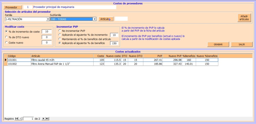Click the 'Coste nuevo' value field
The width and height of the screenshot is (256, 124).
point(47,42)
